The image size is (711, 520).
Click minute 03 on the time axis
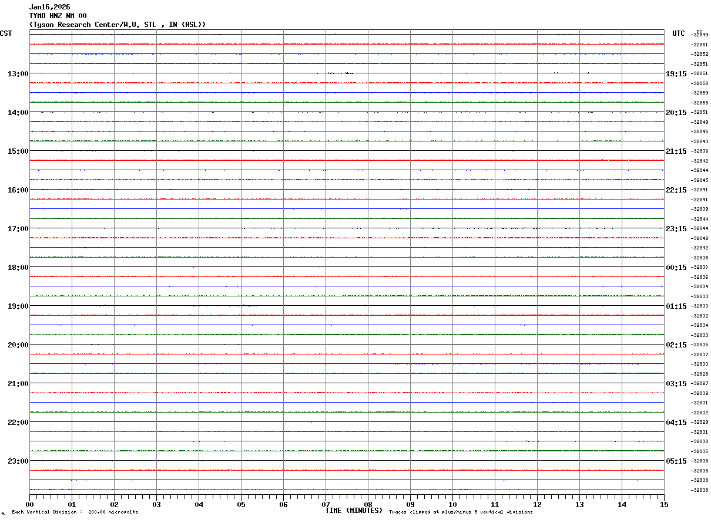point(156,504)
